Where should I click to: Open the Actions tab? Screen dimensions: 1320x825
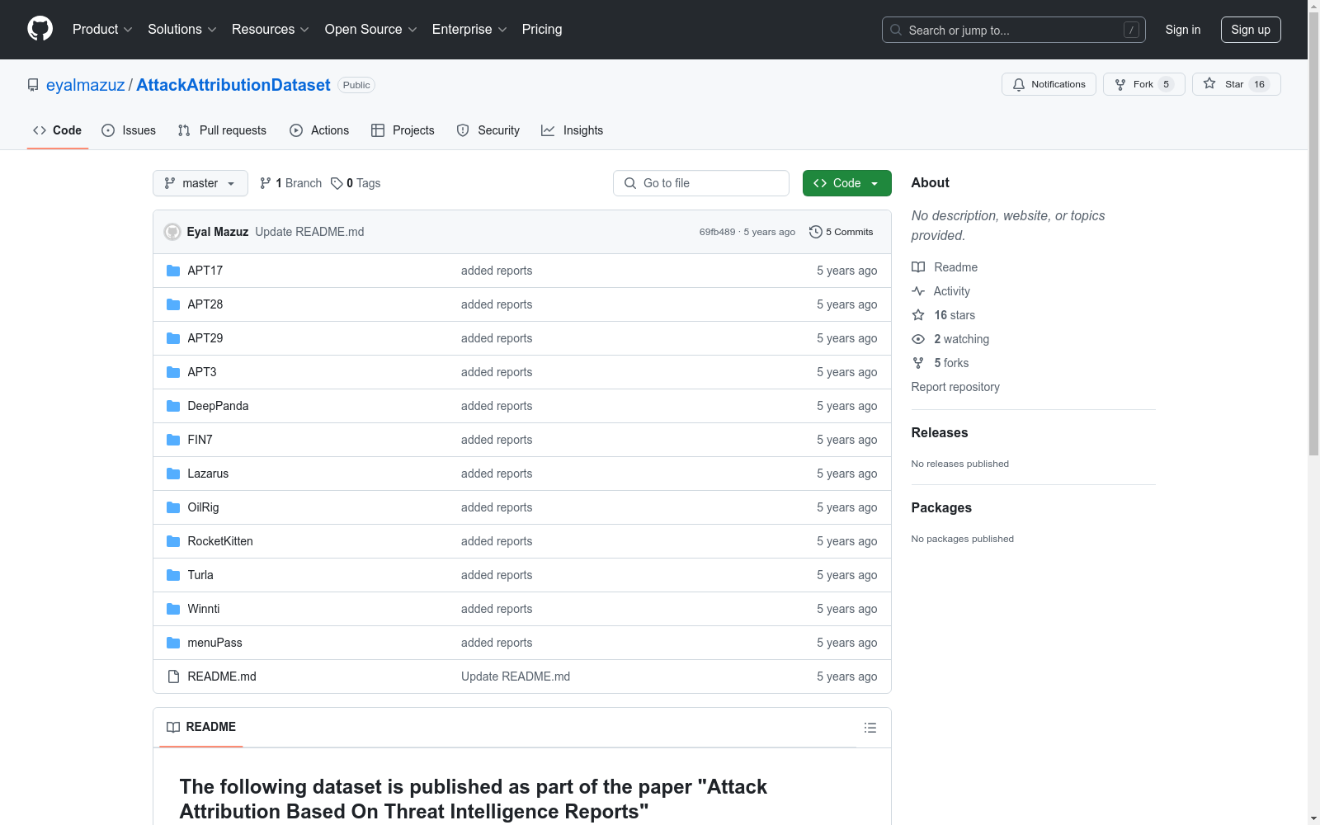point(319,130)
